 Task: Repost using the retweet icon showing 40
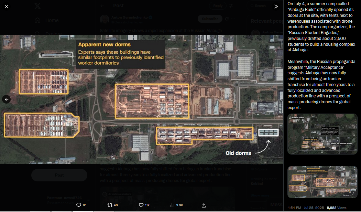112,205
